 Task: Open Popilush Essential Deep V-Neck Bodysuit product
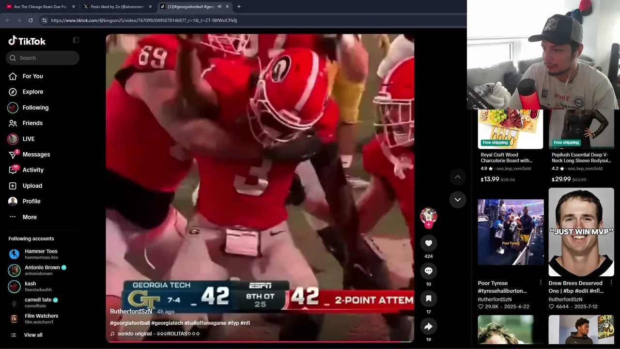coord(581,158)
